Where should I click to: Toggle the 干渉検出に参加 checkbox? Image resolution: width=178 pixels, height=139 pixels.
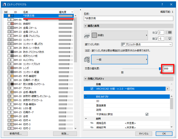(x=147, y=114)
